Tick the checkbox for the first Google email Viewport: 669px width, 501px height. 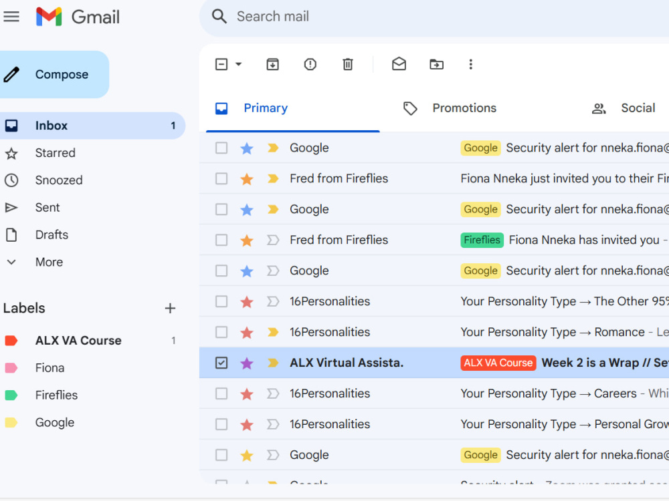(221, 148)
